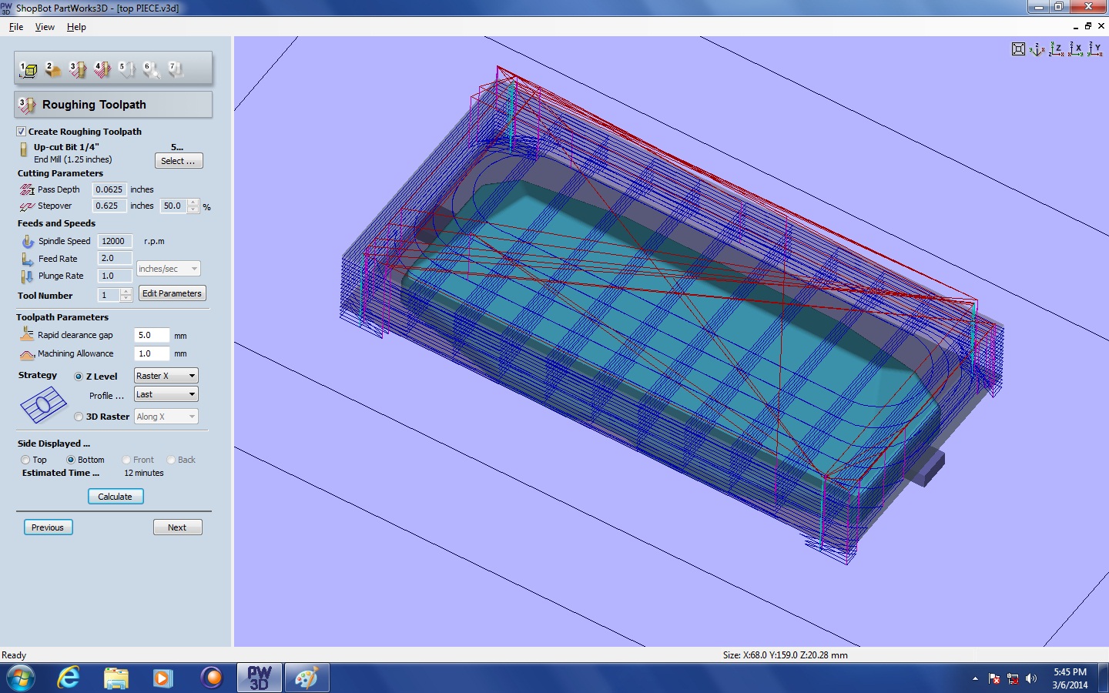
Task: Select Back side radio button
Action: point(171,460)
